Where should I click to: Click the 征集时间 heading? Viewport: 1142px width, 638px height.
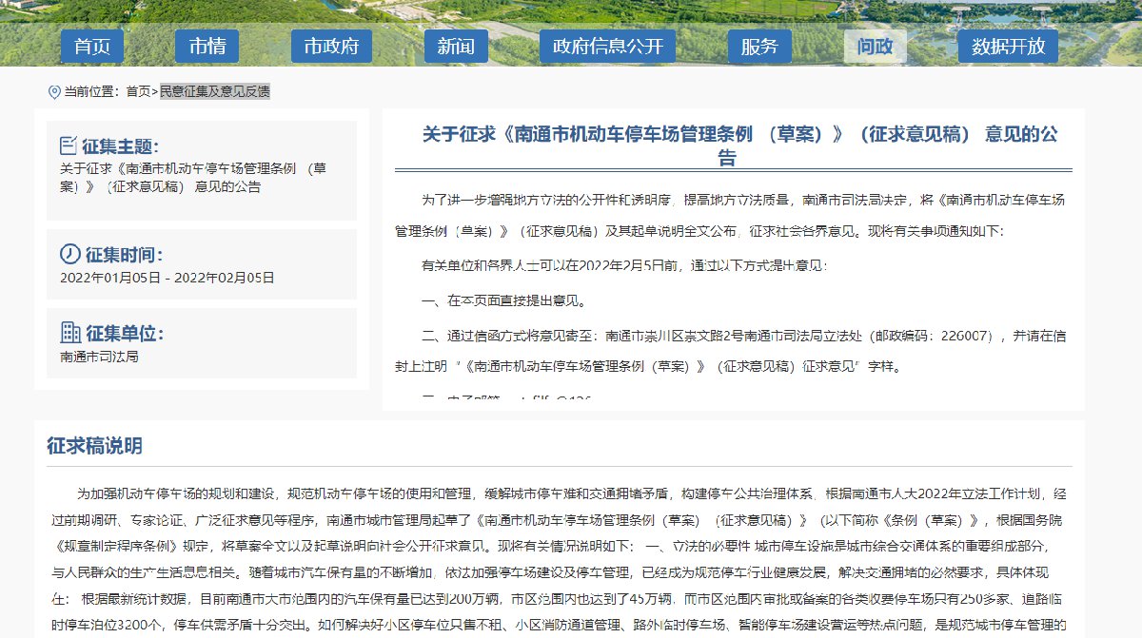(x=124, y=255)
